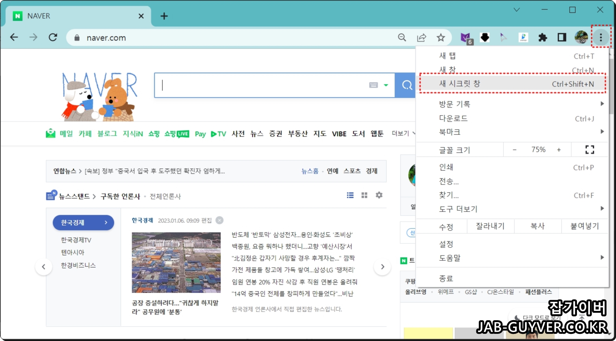This screenshot has width=616, height=341.
Task: Open the 블로그 link
Action: click(107, 134)
